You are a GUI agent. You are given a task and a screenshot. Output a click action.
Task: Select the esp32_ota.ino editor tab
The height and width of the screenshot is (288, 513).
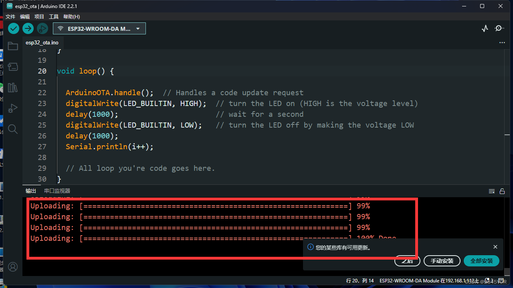click(x=42, y=42)
